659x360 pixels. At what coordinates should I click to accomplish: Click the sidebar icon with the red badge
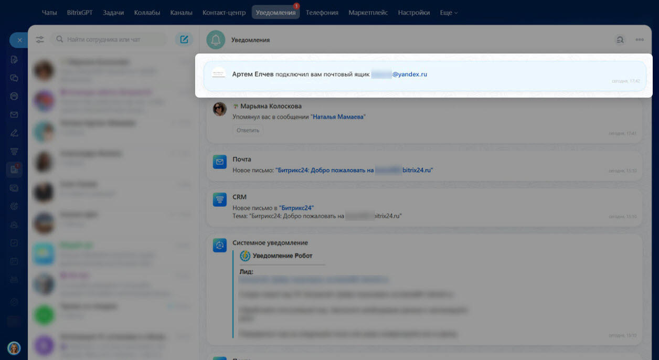tap(14, 169)
